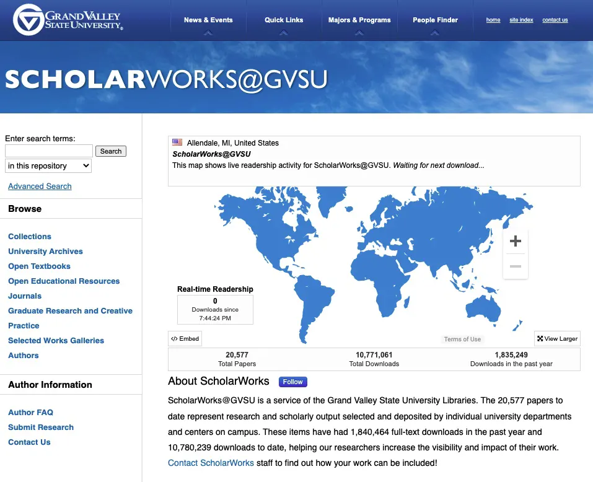Click the Search button

click(x=111, y=151)
